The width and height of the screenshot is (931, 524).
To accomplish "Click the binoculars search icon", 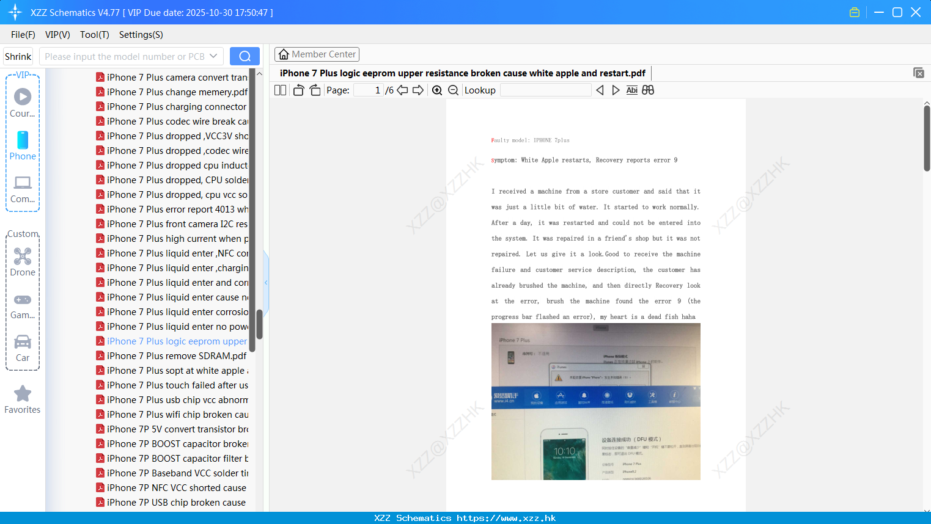I will [x=648, y=90].
